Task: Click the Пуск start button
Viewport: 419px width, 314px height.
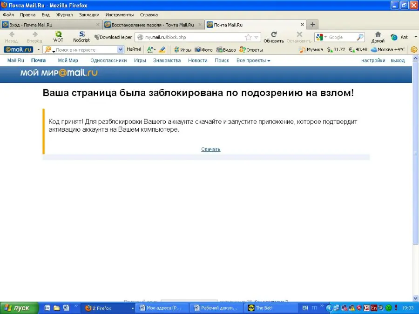Action: coord(19,308)
